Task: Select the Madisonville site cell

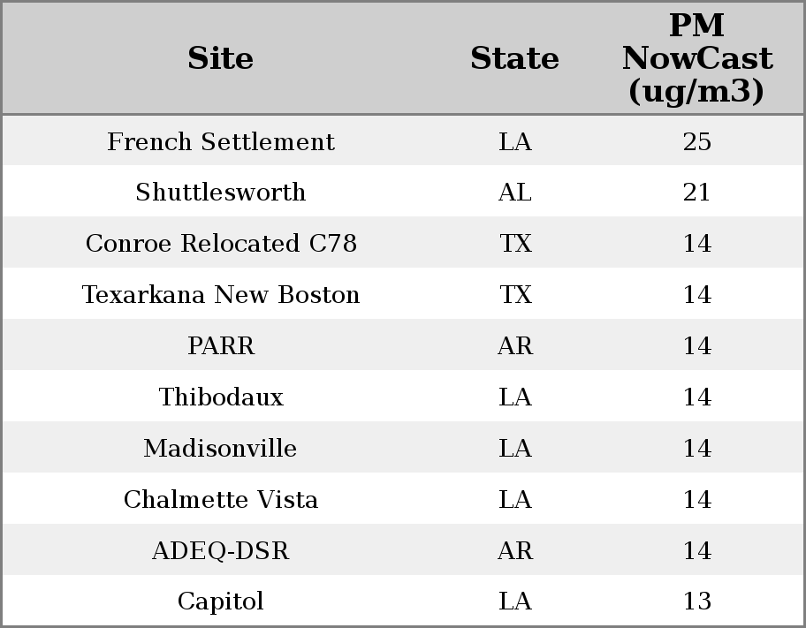Action: tap(221, 448)
